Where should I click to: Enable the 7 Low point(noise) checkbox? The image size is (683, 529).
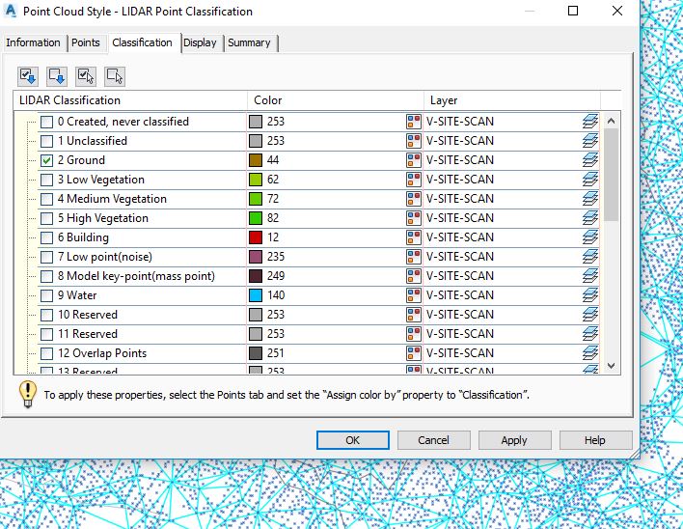point(46,257)
